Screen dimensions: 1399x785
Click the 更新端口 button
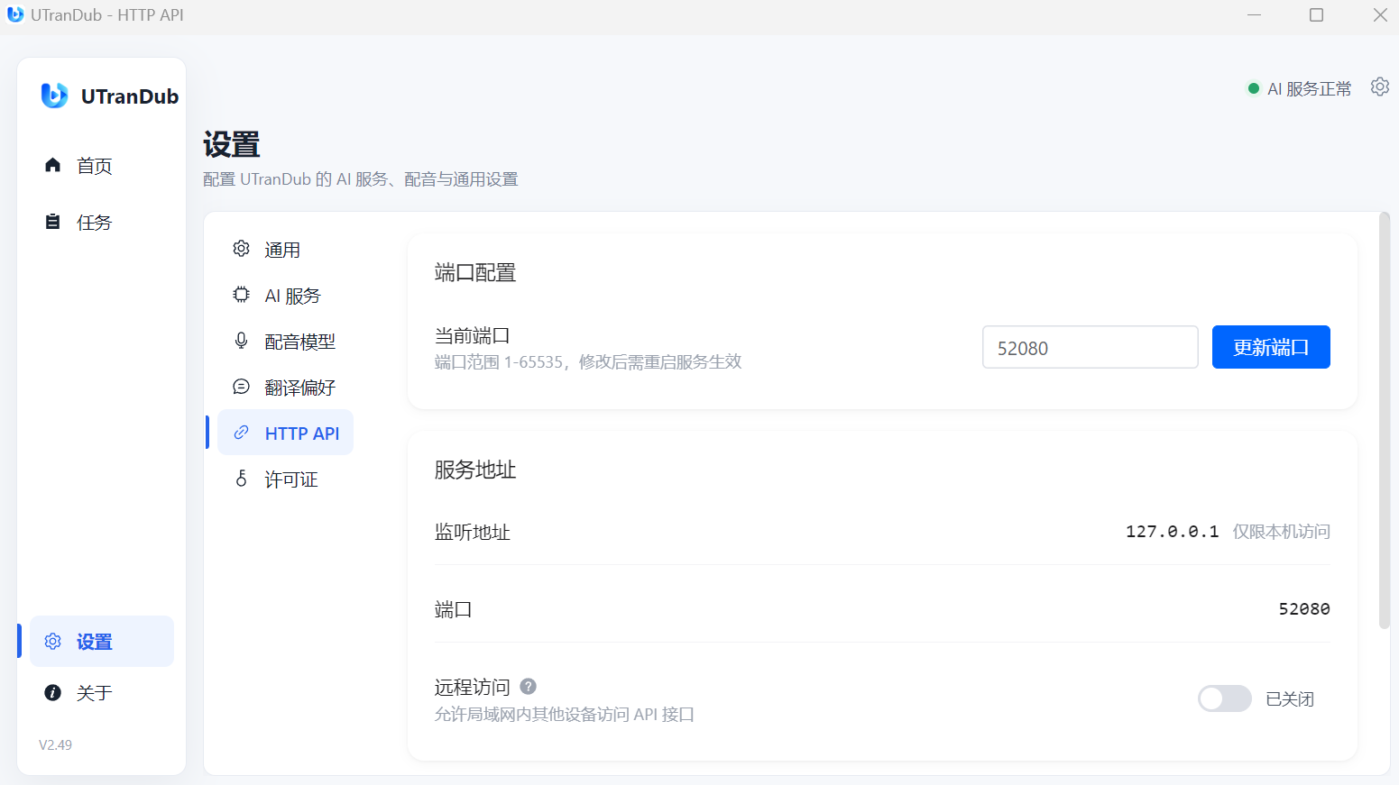[1271, 347]
